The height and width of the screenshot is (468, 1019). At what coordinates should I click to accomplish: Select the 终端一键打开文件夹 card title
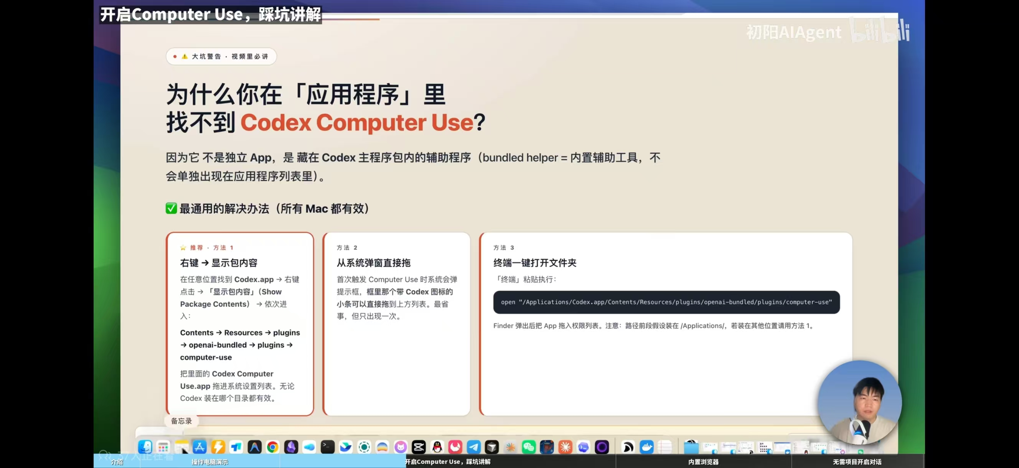[x=535, y=263]
